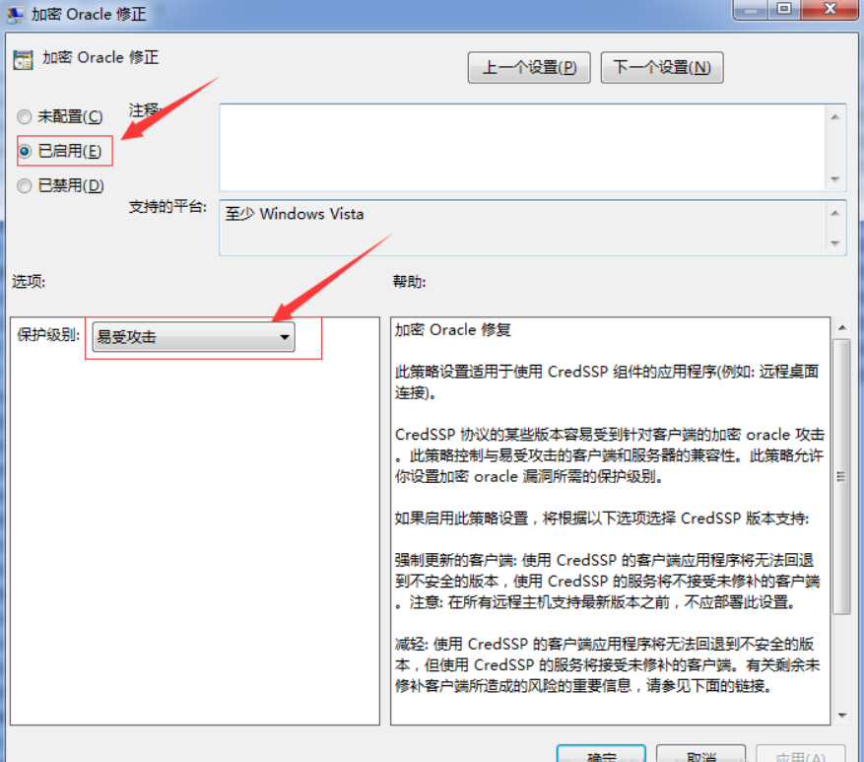This screenshot has width=864, height=762.
Task: Minimize the policy settings window
Action: click(752, 9)
